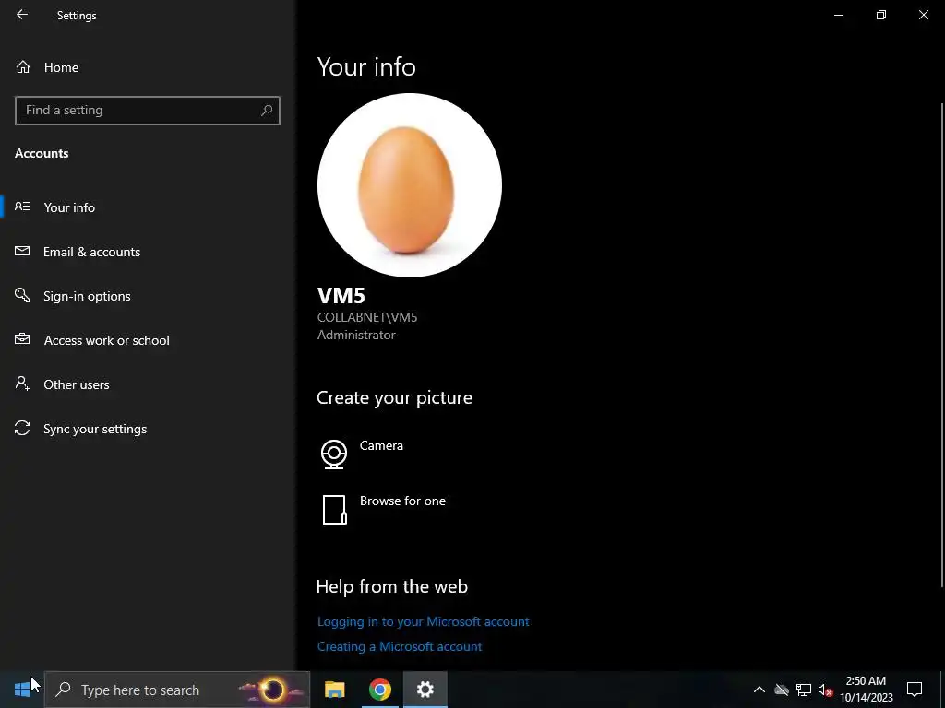Screen dimensions: 945x708
Task: Click the eclipse search highlight icon
Action: coord(272,690)
